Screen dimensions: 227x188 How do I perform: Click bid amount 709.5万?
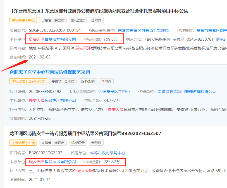coord(111,39)
